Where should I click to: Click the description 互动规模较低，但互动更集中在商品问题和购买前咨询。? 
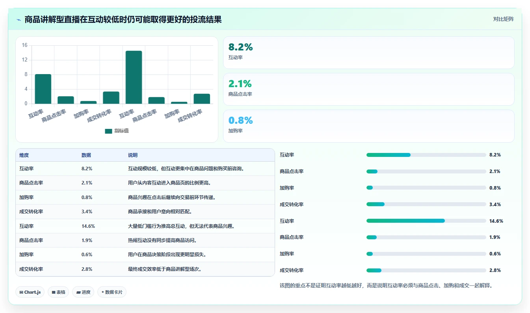[x=187, y=168]
